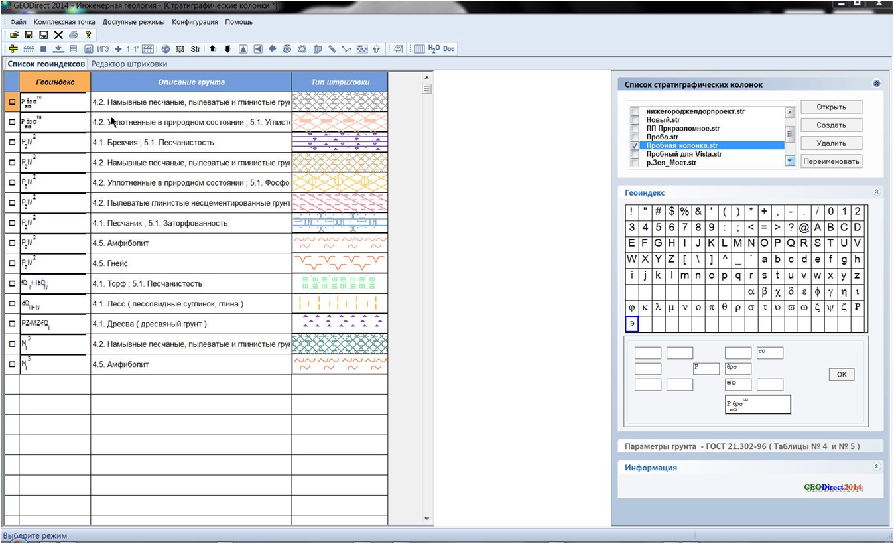Check the Новый.str list checkbox
The image size is (894, 544).
coord(635,120)
